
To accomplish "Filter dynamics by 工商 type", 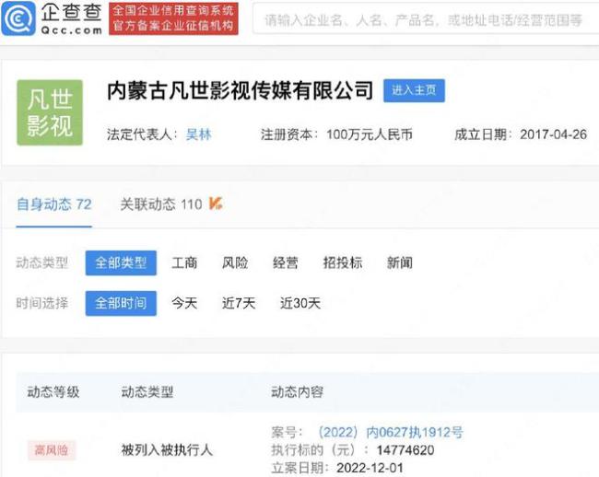I will pos(184,262).
